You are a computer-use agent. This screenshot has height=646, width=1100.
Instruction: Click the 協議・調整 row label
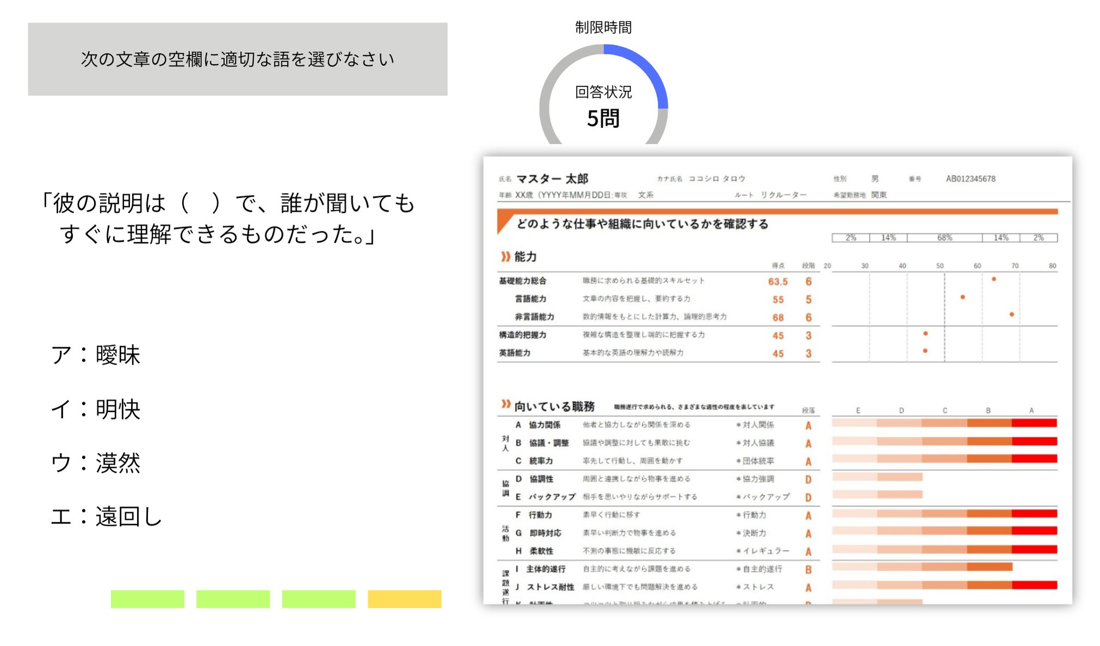tap(549, 442)
